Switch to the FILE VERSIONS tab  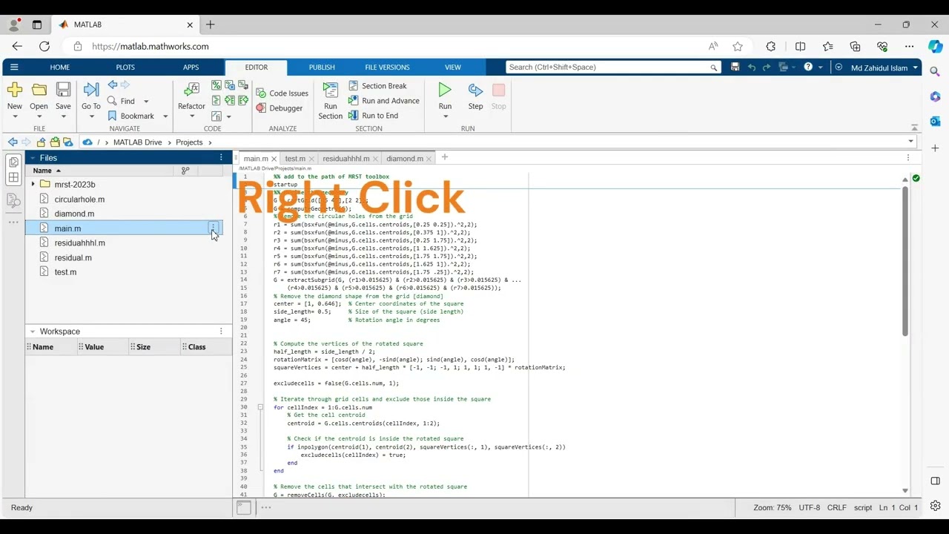(387, 67)
